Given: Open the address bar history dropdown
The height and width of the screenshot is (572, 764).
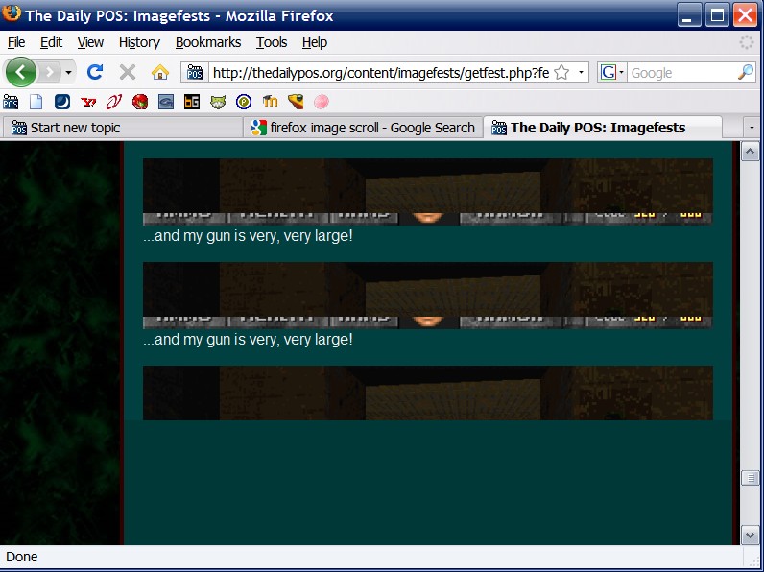Looking at the screenshot, I should (x=581, y=73).
